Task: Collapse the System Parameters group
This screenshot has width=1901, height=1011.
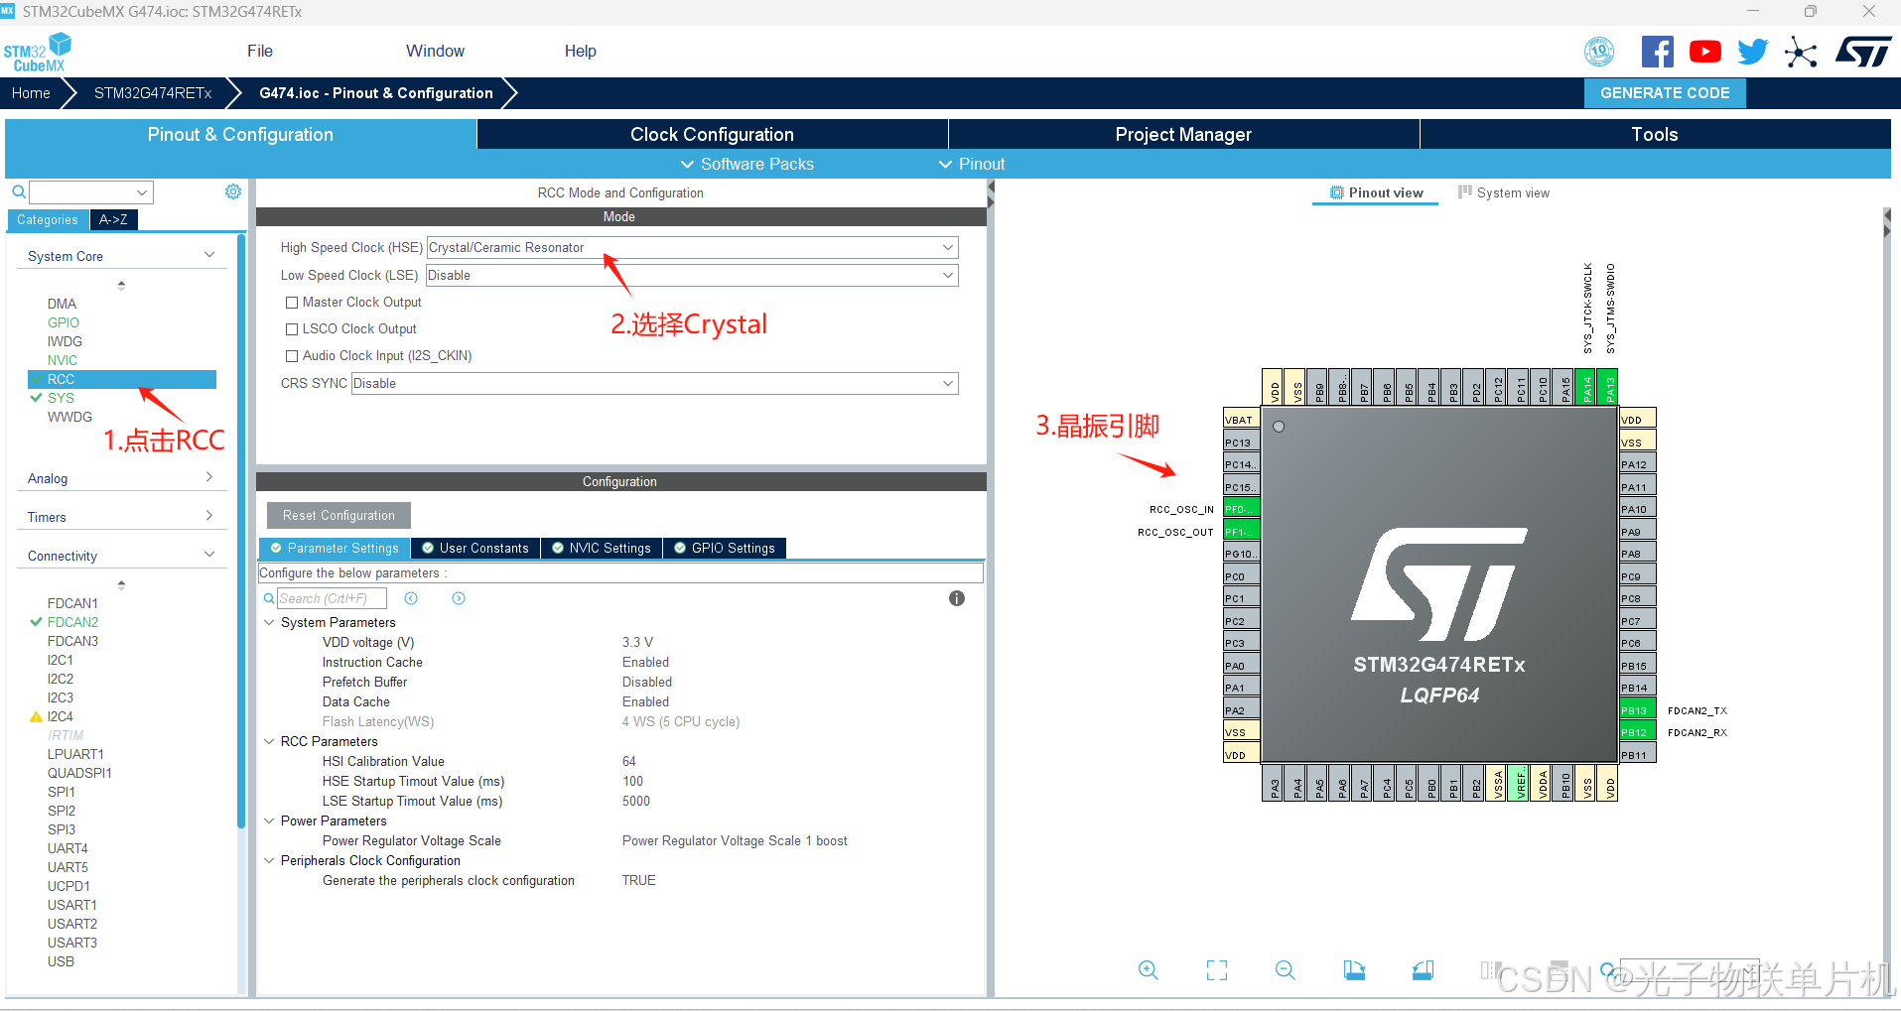Action: 269,622
